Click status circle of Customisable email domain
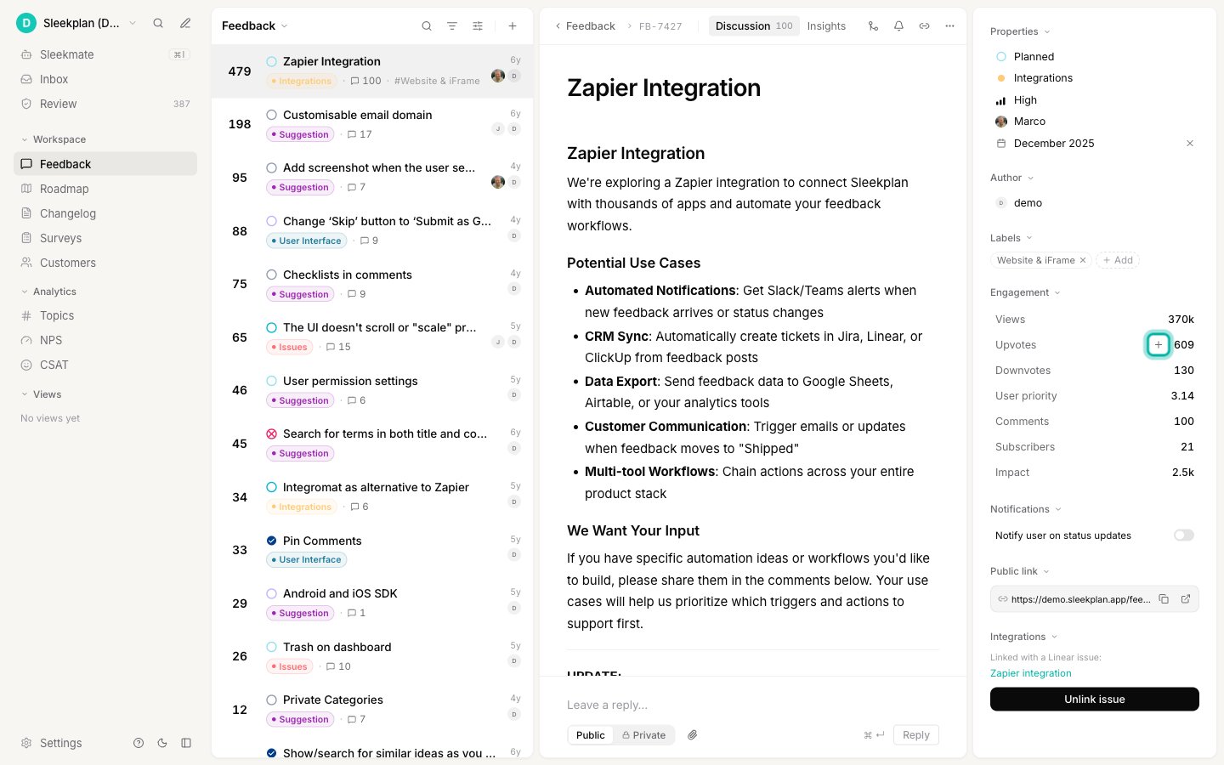This screenshot has height=765, width=1224. [272, 115]
